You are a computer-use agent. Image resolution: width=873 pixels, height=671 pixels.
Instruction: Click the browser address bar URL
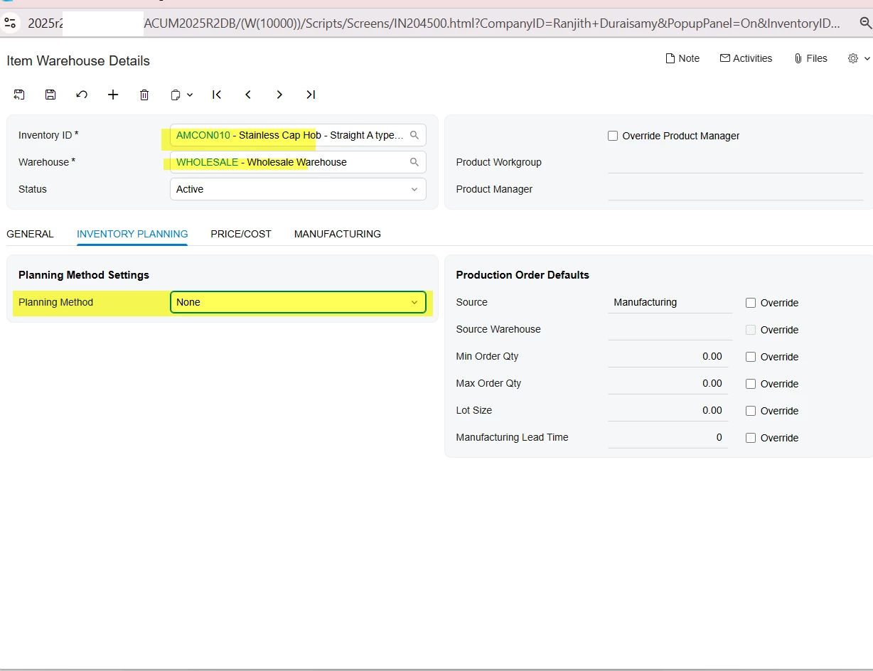tap(434, 23)
